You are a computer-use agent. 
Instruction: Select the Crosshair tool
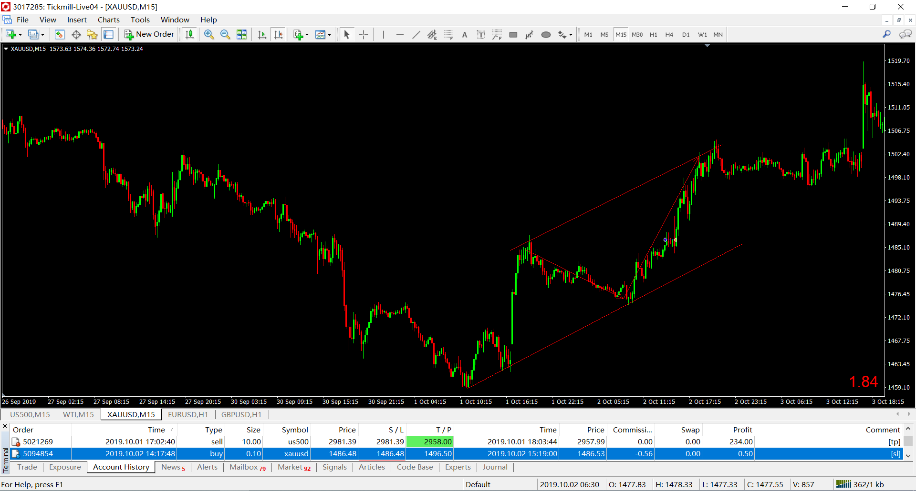tap(364, 34)
